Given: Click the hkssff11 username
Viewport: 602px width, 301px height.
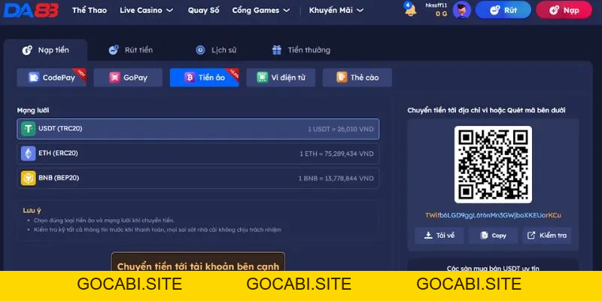Looking at the screenshot, I should (x=436, y=5).
